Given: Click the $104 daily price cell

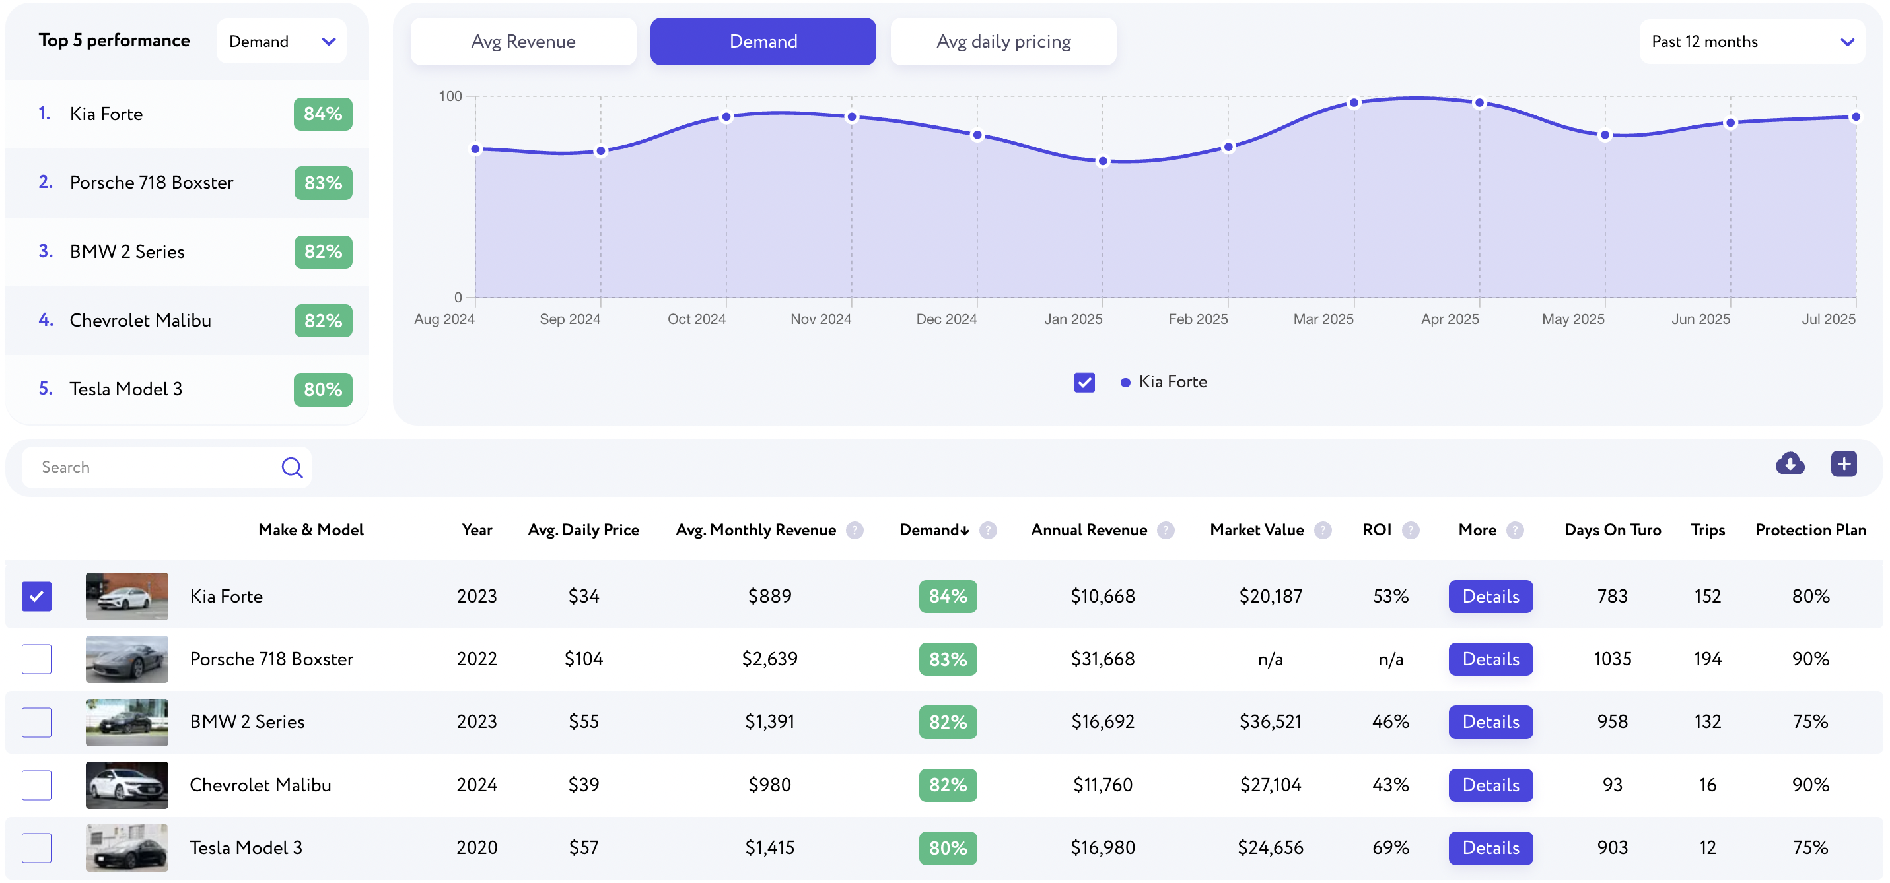Looking at the screenshot, I should [583, 659].
